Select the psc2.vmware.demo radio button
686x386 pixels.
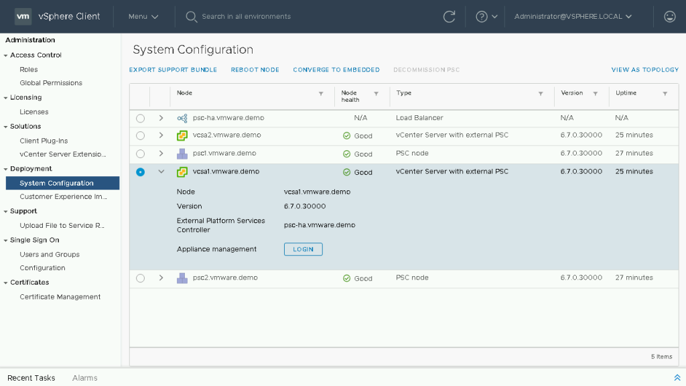point(140,278)
